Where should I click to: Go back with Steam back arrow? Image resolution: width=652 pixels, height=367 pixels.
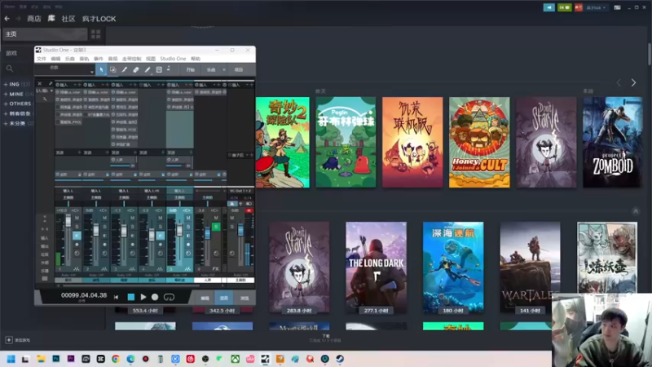[x=7, y=19]
